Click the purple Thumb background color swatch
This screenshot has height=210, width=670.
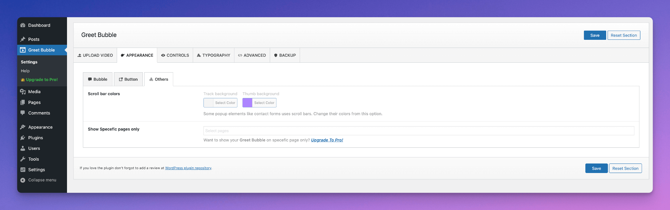[x=248, y=103]
